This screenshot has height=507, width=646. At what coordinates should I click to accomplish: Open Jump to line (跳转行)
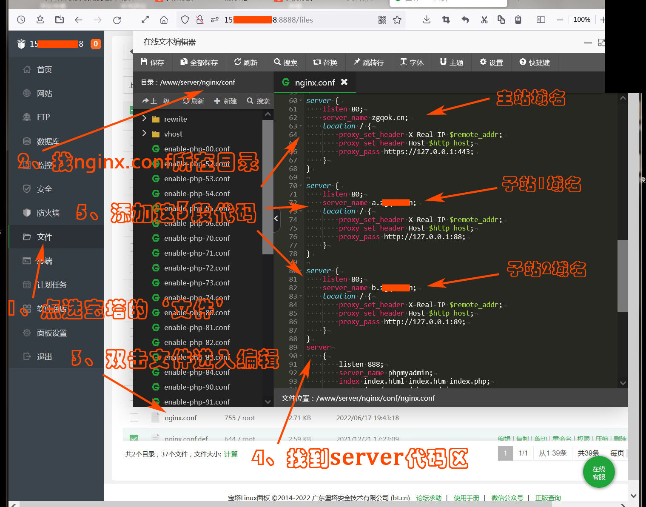click(368, 63)
